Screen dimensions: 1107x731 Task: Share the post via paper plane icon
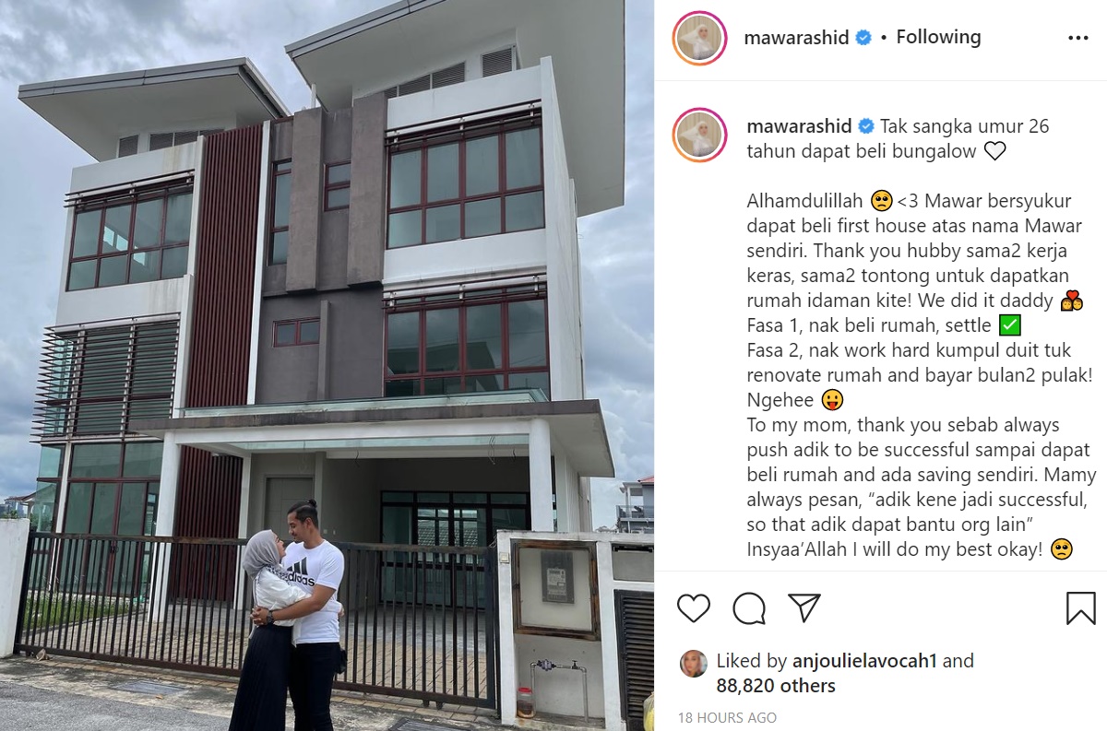tap(804, 607)
